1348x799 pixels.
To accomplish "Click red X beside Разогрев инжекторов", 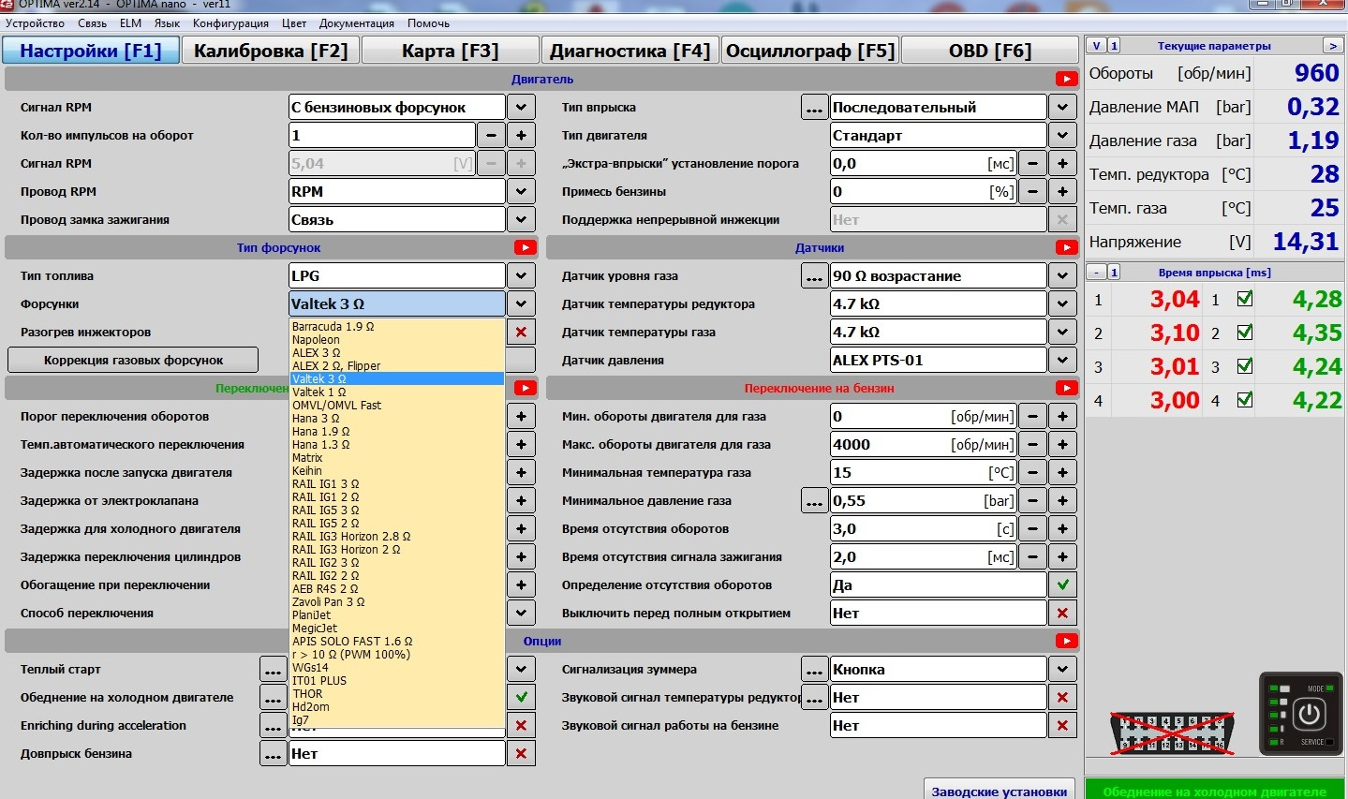I will (x=521, y=333).
